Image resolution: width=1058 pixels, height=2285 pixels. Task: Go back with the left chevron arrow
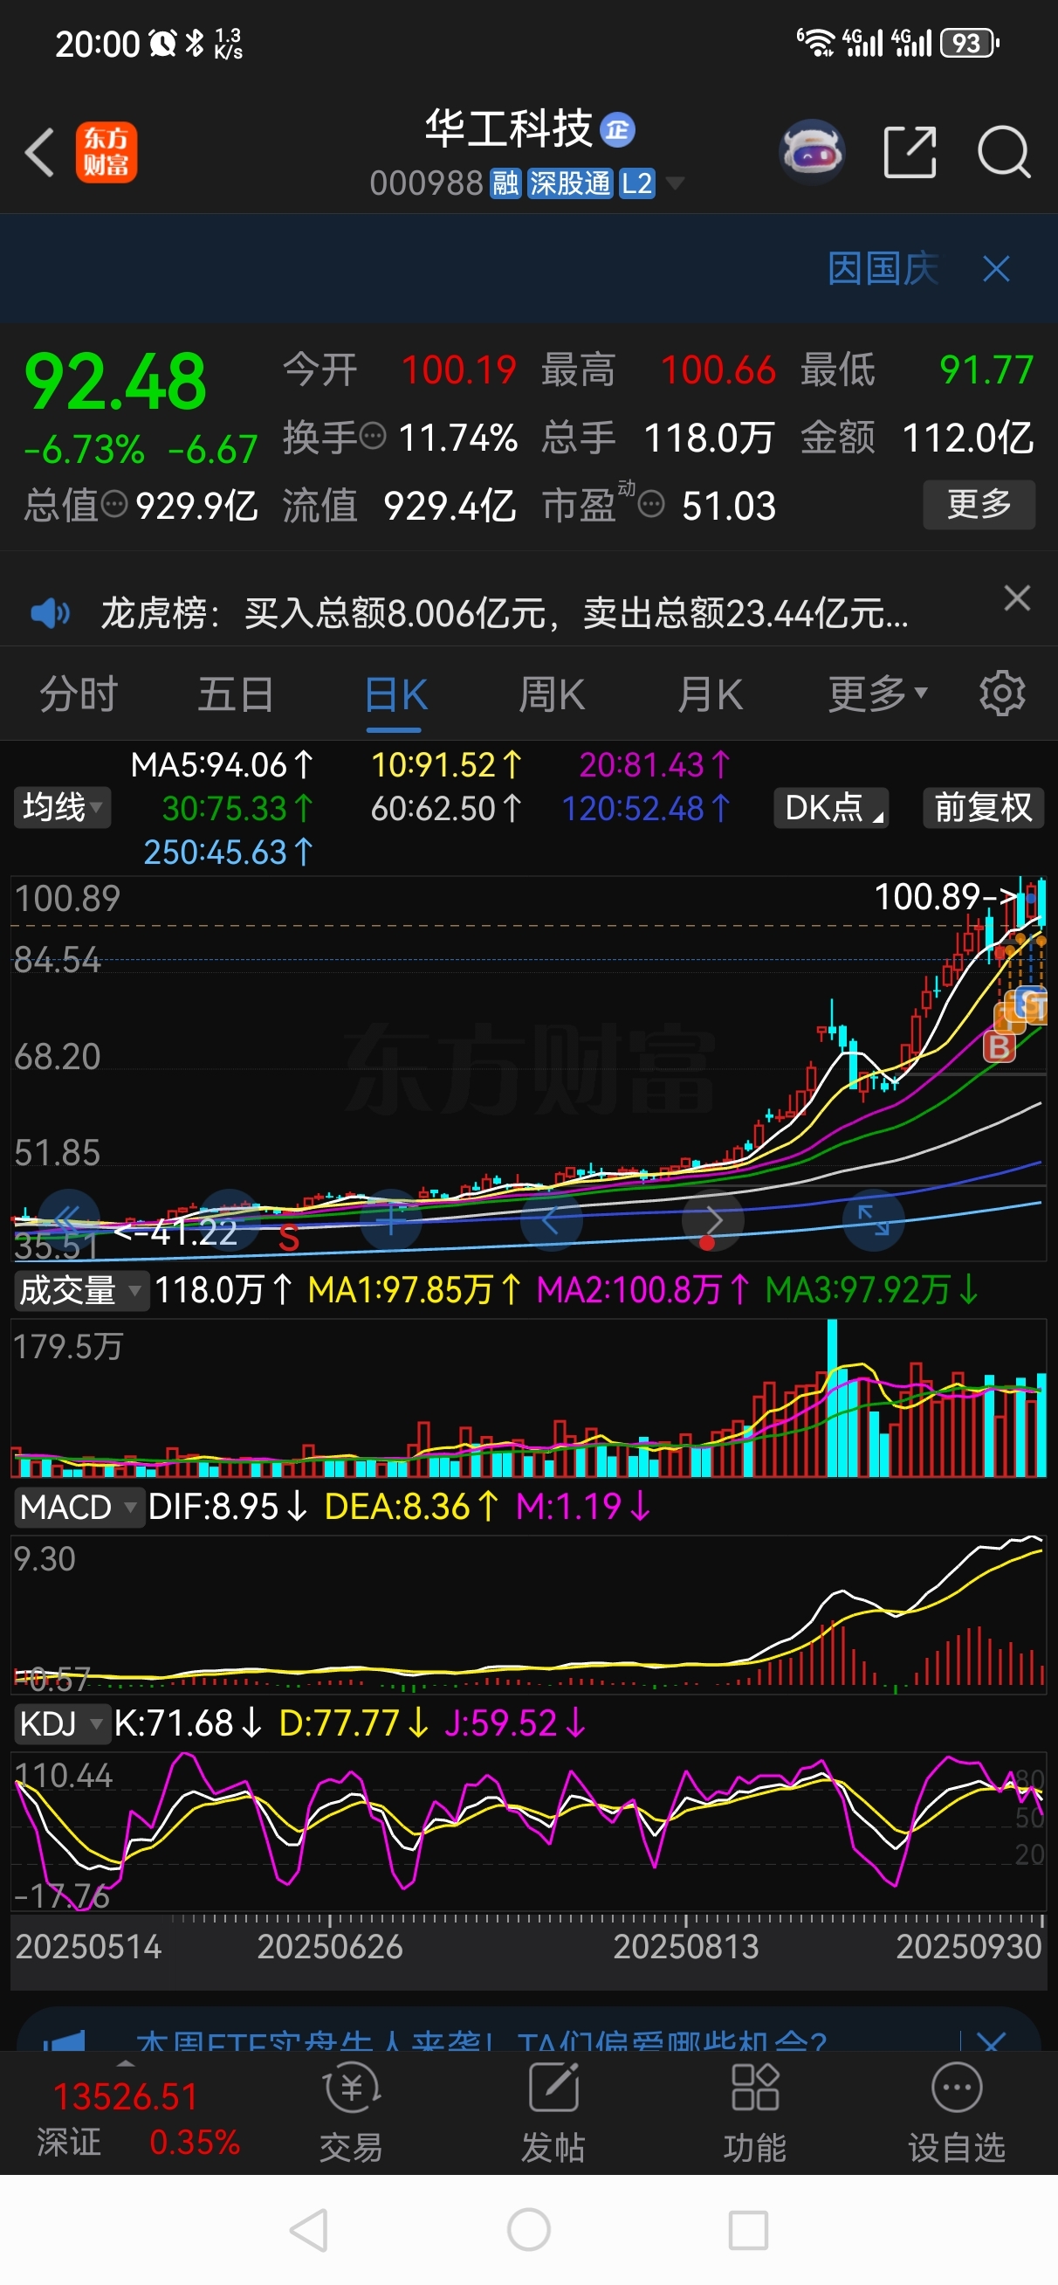(40, 153)
